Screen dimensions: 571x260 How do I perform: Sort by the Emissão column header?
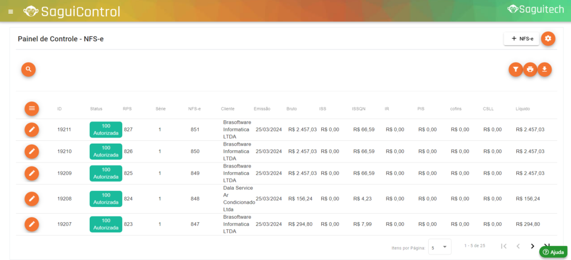(262, 109)
